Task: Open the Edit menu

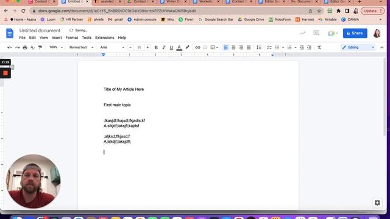Action: coord(32,38)
